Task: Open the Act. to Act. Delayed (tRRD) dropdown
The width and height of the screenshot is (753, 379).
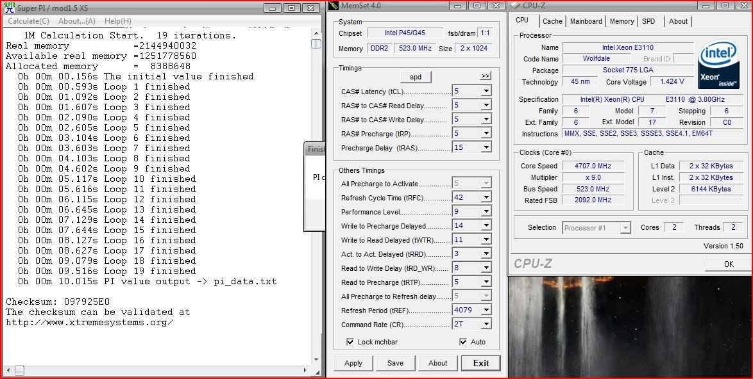Action: (486, 254)
